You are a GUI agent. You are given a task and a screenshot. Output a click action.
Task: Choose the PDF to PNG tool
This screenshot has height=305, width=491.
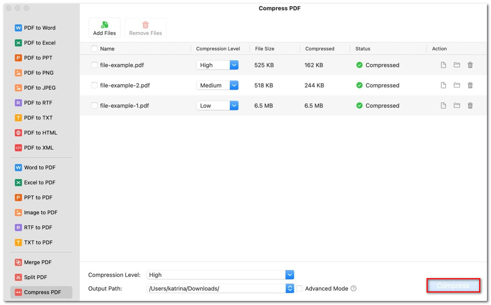(34, 73)
